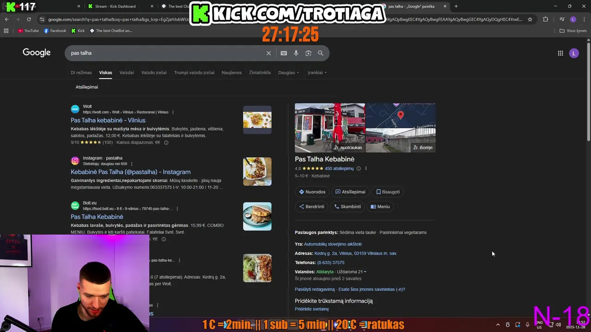591x332 pixels.
Task: Click the Bendrinti share button
Action: (x=312, y=207)
